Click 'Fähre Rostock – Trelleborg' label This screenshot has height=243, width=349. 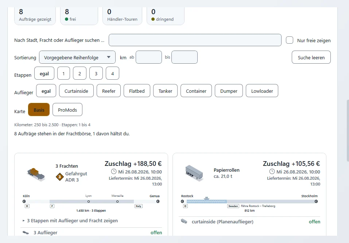click(258, 206)
